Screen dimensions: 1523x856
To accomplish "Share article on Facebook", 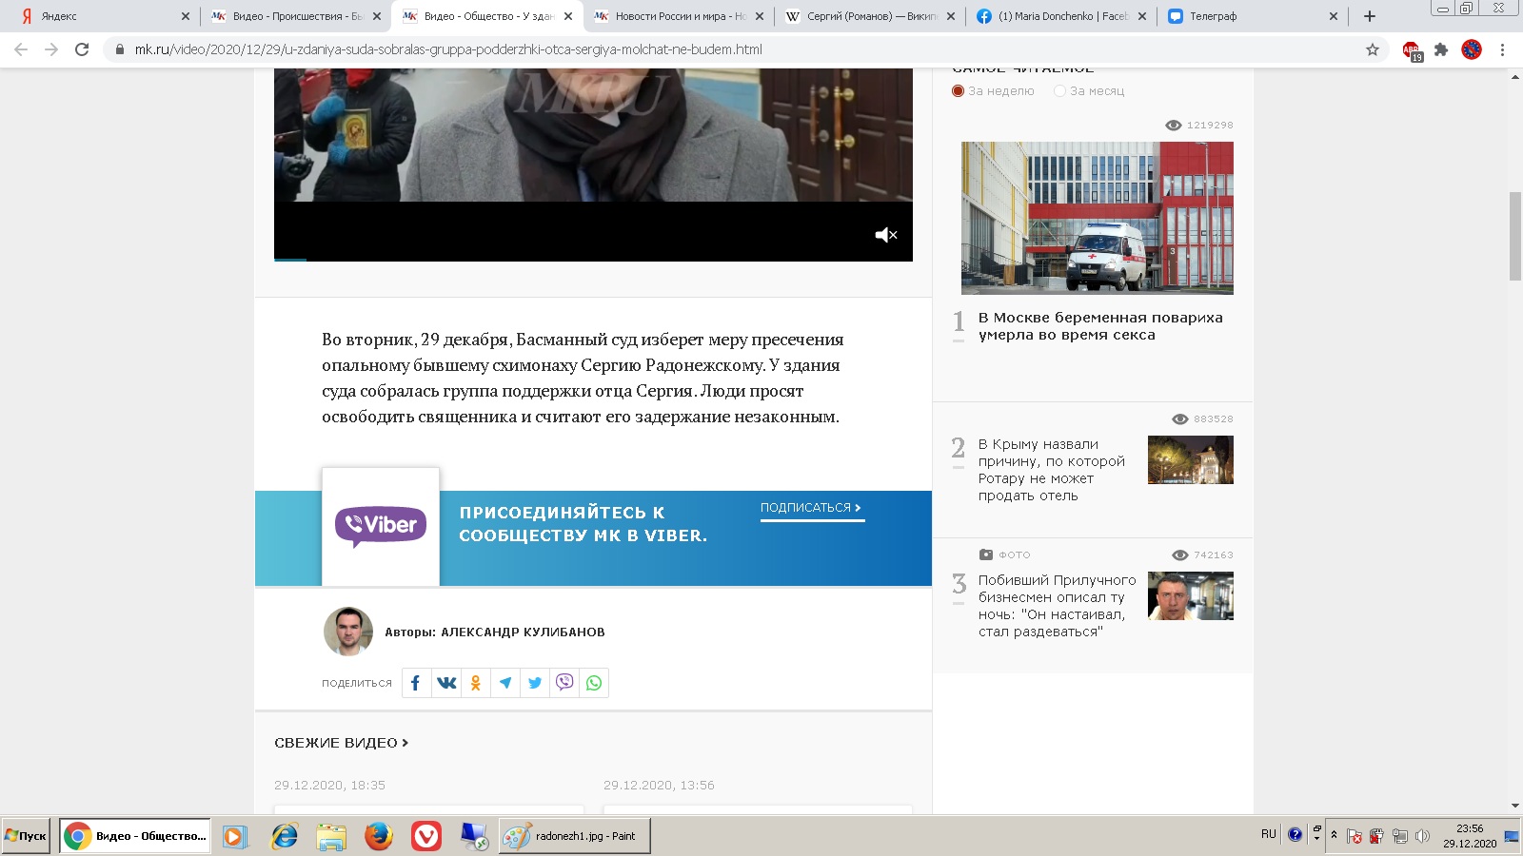I will point(416,683).
